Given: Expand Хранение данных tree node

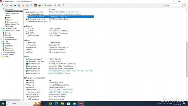Looking at the screenshot, I should click(x=1, y=40).
